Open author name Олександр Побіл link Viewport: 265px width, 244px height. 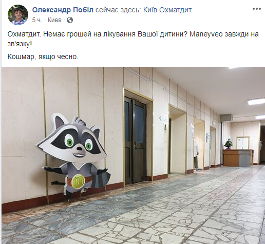pyautogui.click(x=63, y=10)
